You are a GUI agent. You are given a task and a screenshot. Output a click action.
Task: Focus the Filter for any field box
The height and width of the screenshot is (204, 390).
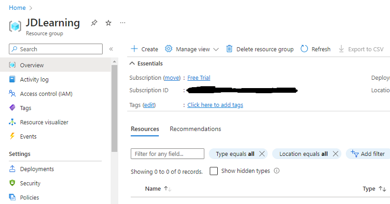tap(168, 154)
